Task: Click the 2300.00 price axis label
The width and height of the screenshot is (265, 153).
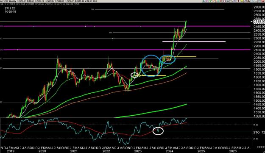Action: (x=259, y=38)
